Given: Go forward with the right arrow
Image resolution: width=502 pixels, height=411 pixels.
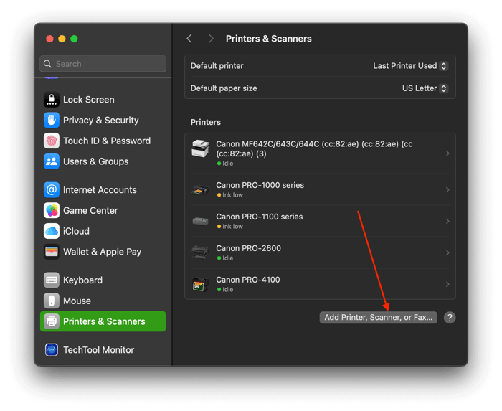Looking at the screenshot, I should coord(211,39).
